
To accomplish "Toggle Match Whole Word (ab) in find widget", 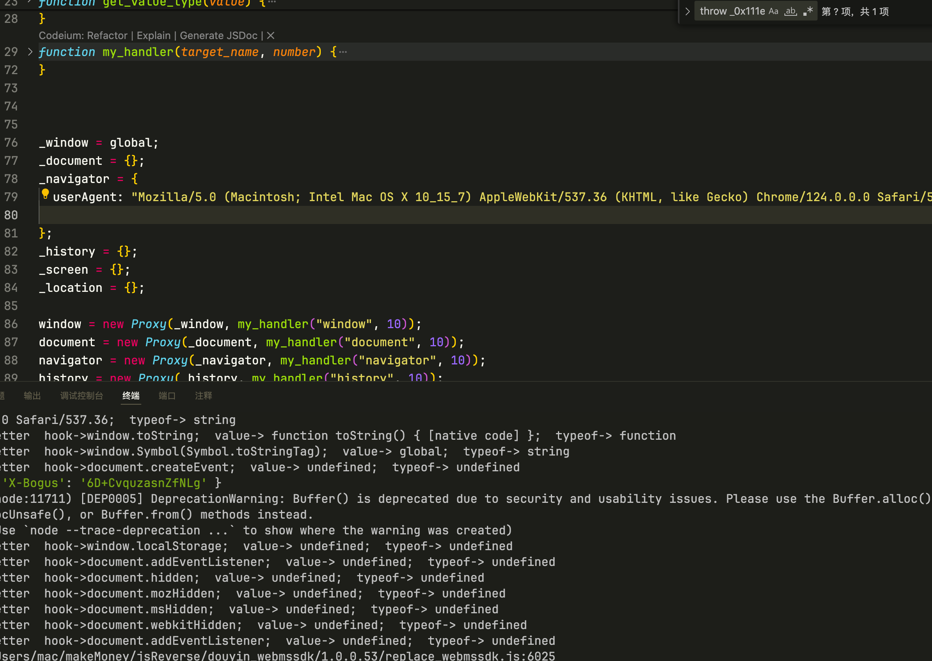I will (x=790, y=11).
